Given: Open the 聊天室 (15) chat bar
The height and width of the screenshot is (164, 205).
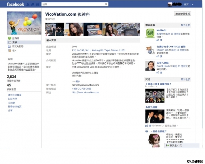Looking at the screenshot, I should click(x=182, y=145).
